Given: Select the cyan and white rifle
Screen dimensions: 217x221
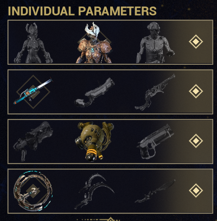Looking at the screenshot, I should 33,92.
